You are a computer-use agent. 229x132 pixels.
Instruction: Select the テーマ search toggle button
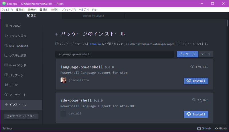tap(206, 54)
